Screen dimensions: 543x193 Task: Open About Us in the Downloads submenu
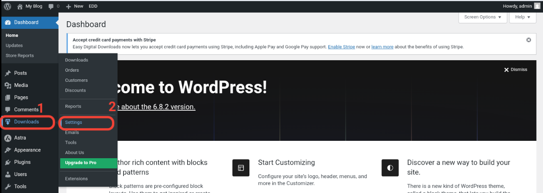[x=75, y=153]
